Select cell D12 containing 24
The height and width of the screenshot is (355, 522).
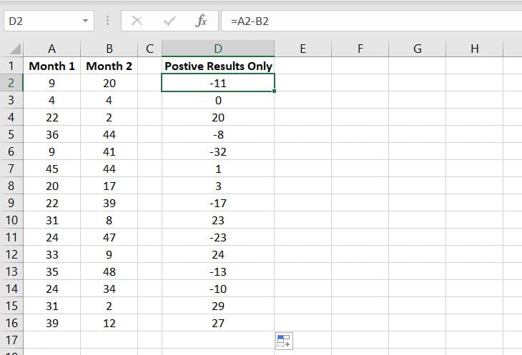coord(218,254)
